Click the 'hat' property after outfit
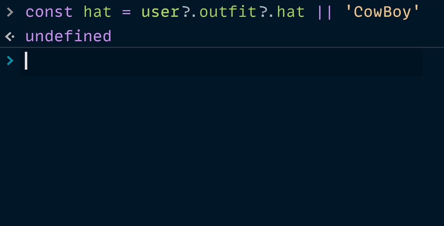 (x=291, y=12)
